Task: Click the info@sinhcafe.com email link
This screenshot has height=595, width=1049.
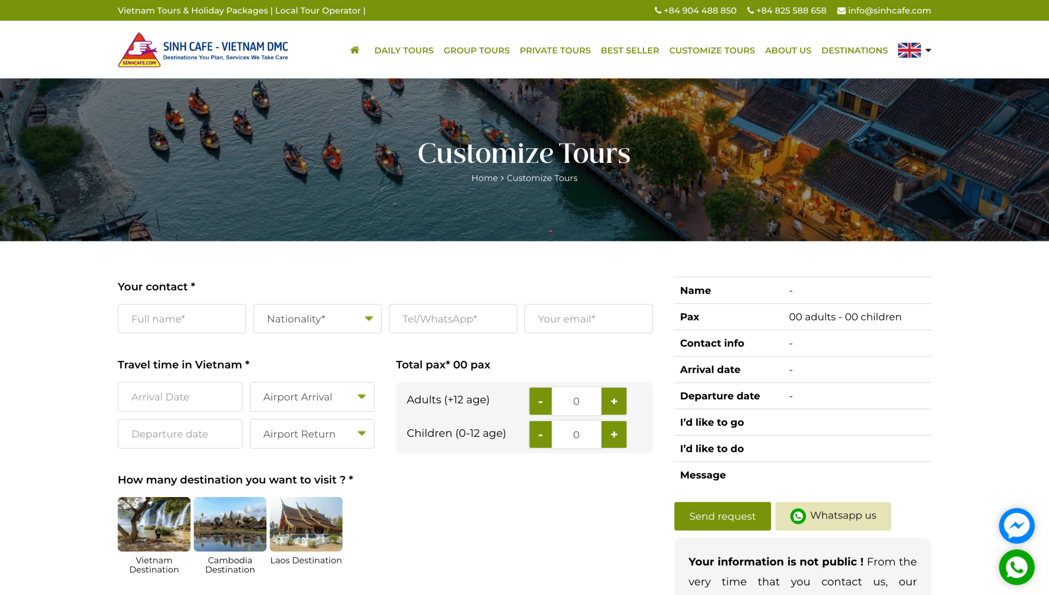Action: pyautogui.click(x=884, y=10)
